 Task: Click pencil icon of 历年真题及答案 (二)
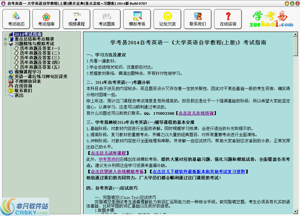tap(17, 53)
